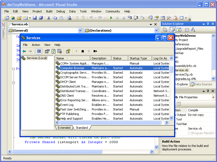Image resolution: width=217 pixels, height=162 pixels.
Task: Select Event Log service row
Action: [112, 105]
